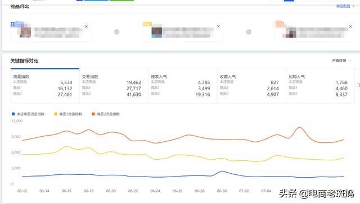Click the 1,768 add-to-cart popularity value
360x204 pixels.
(341, 82)
